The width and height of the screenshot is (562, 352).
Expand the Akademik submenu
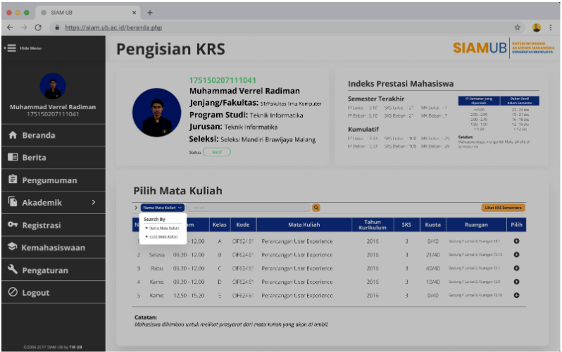click(x=93, y=203)
